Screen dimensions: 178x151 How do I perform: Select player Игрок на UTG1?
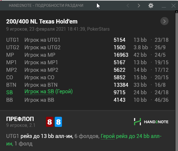tap(42, 40)
